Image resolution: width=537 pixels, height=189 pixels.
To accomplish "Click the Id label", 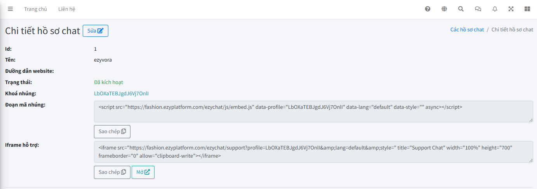I will click(9, 49).
